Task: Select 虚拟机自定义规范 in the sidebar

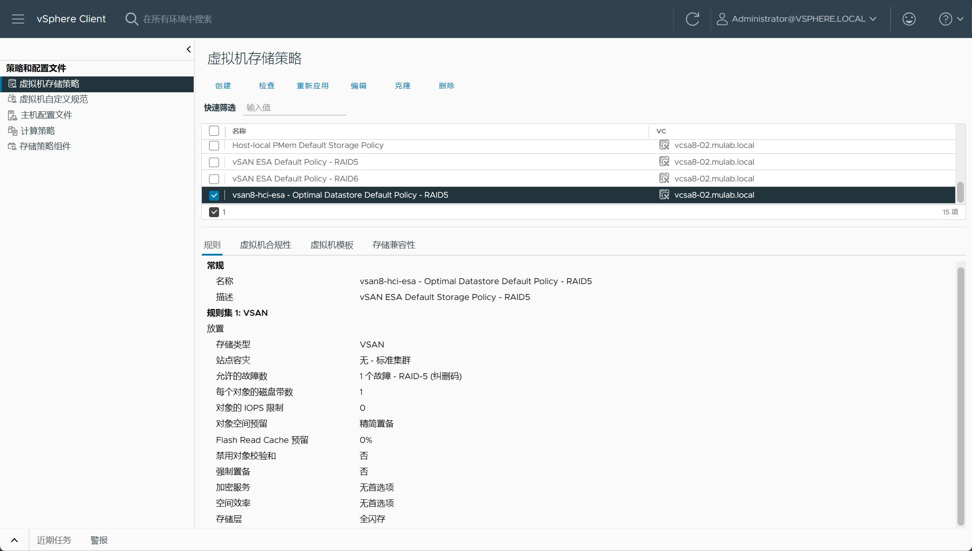Action: point(53,99)
